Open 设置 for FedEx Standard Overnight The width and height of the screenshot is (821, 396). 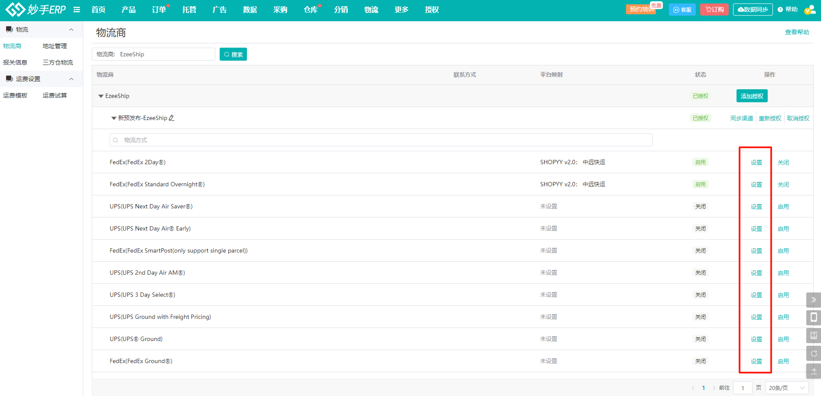point(756,185)
